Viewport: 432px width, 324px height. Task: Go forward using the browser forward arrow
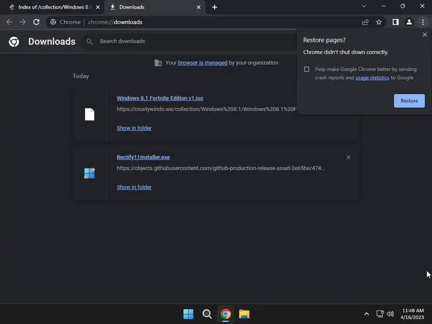[x=23, y=22]
